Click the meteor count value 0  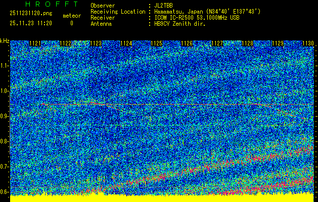click(71, 23)
